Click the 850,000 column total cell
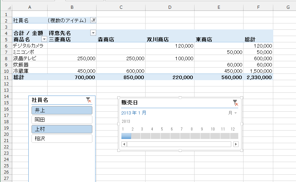The height and width of the screenshot is (182, 296). pos(121,77)
